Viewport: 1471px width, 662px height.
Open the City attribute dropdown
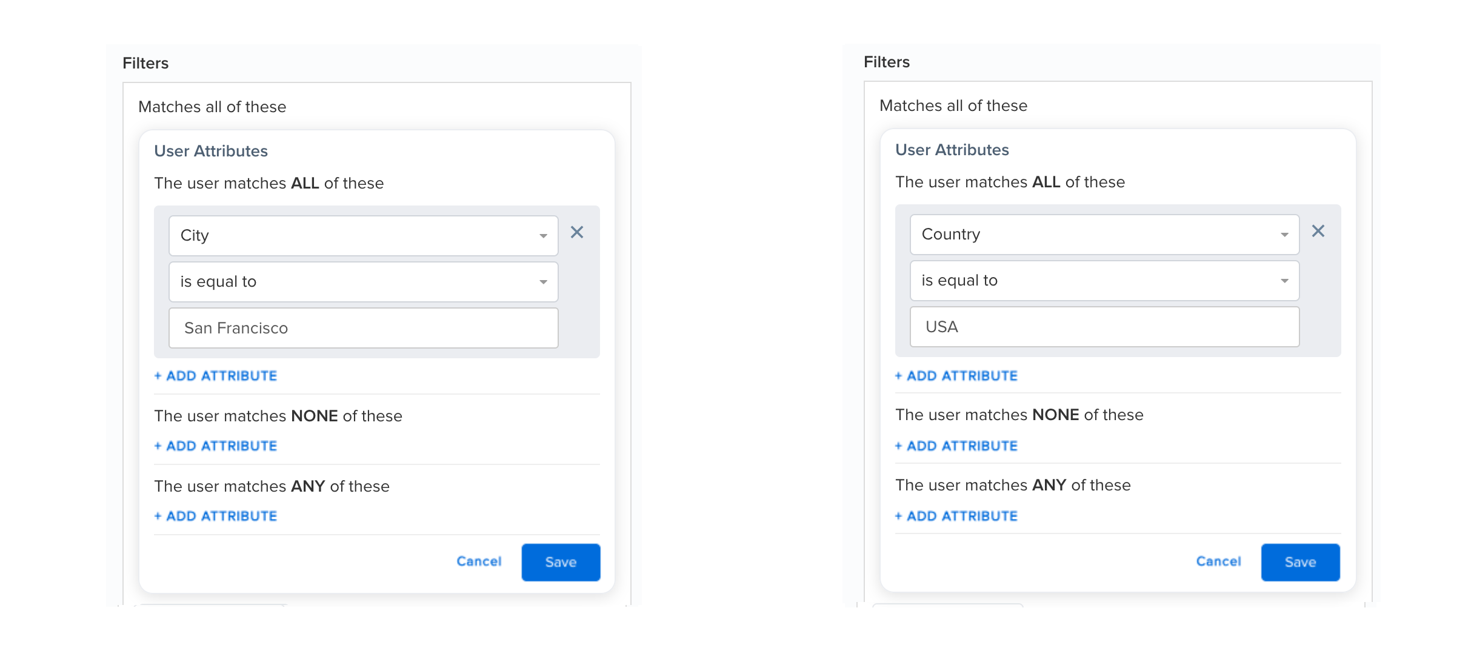364,236
